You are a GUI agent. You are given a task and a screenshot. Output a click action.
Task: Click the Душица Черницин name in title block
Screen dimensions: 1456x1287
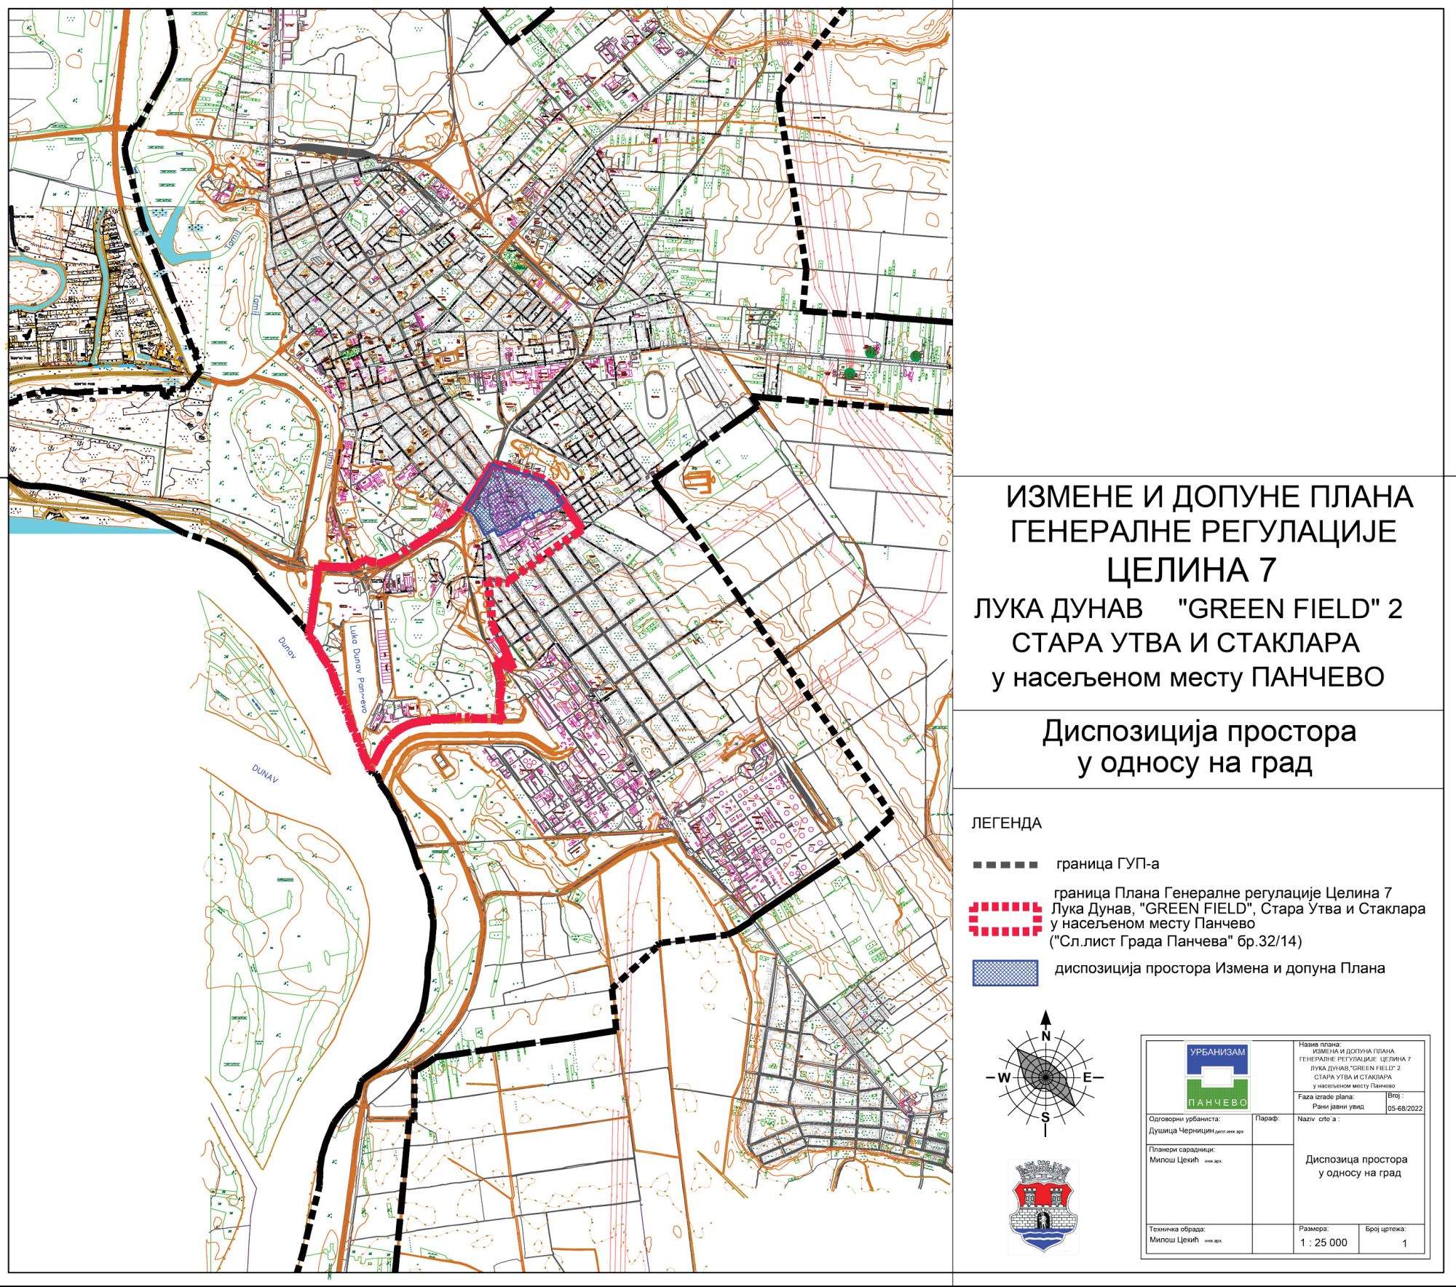point(1182,1131)
